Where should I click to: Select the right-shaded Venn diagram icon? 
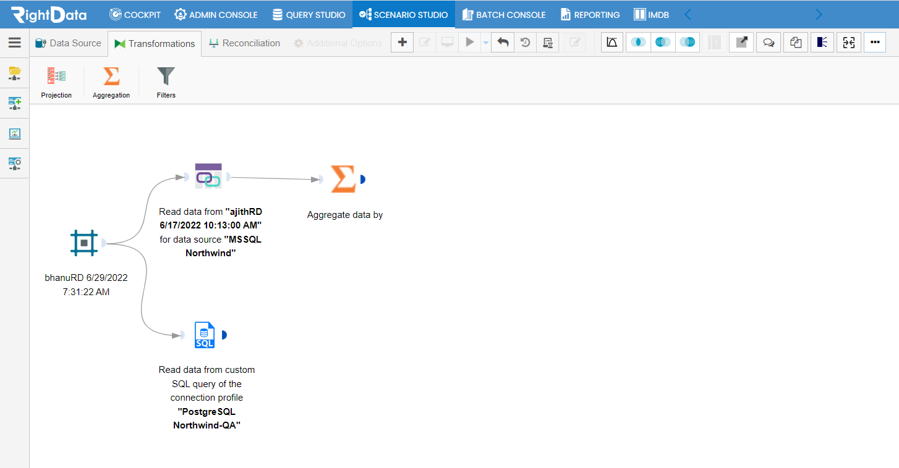[x=687, y=42]
